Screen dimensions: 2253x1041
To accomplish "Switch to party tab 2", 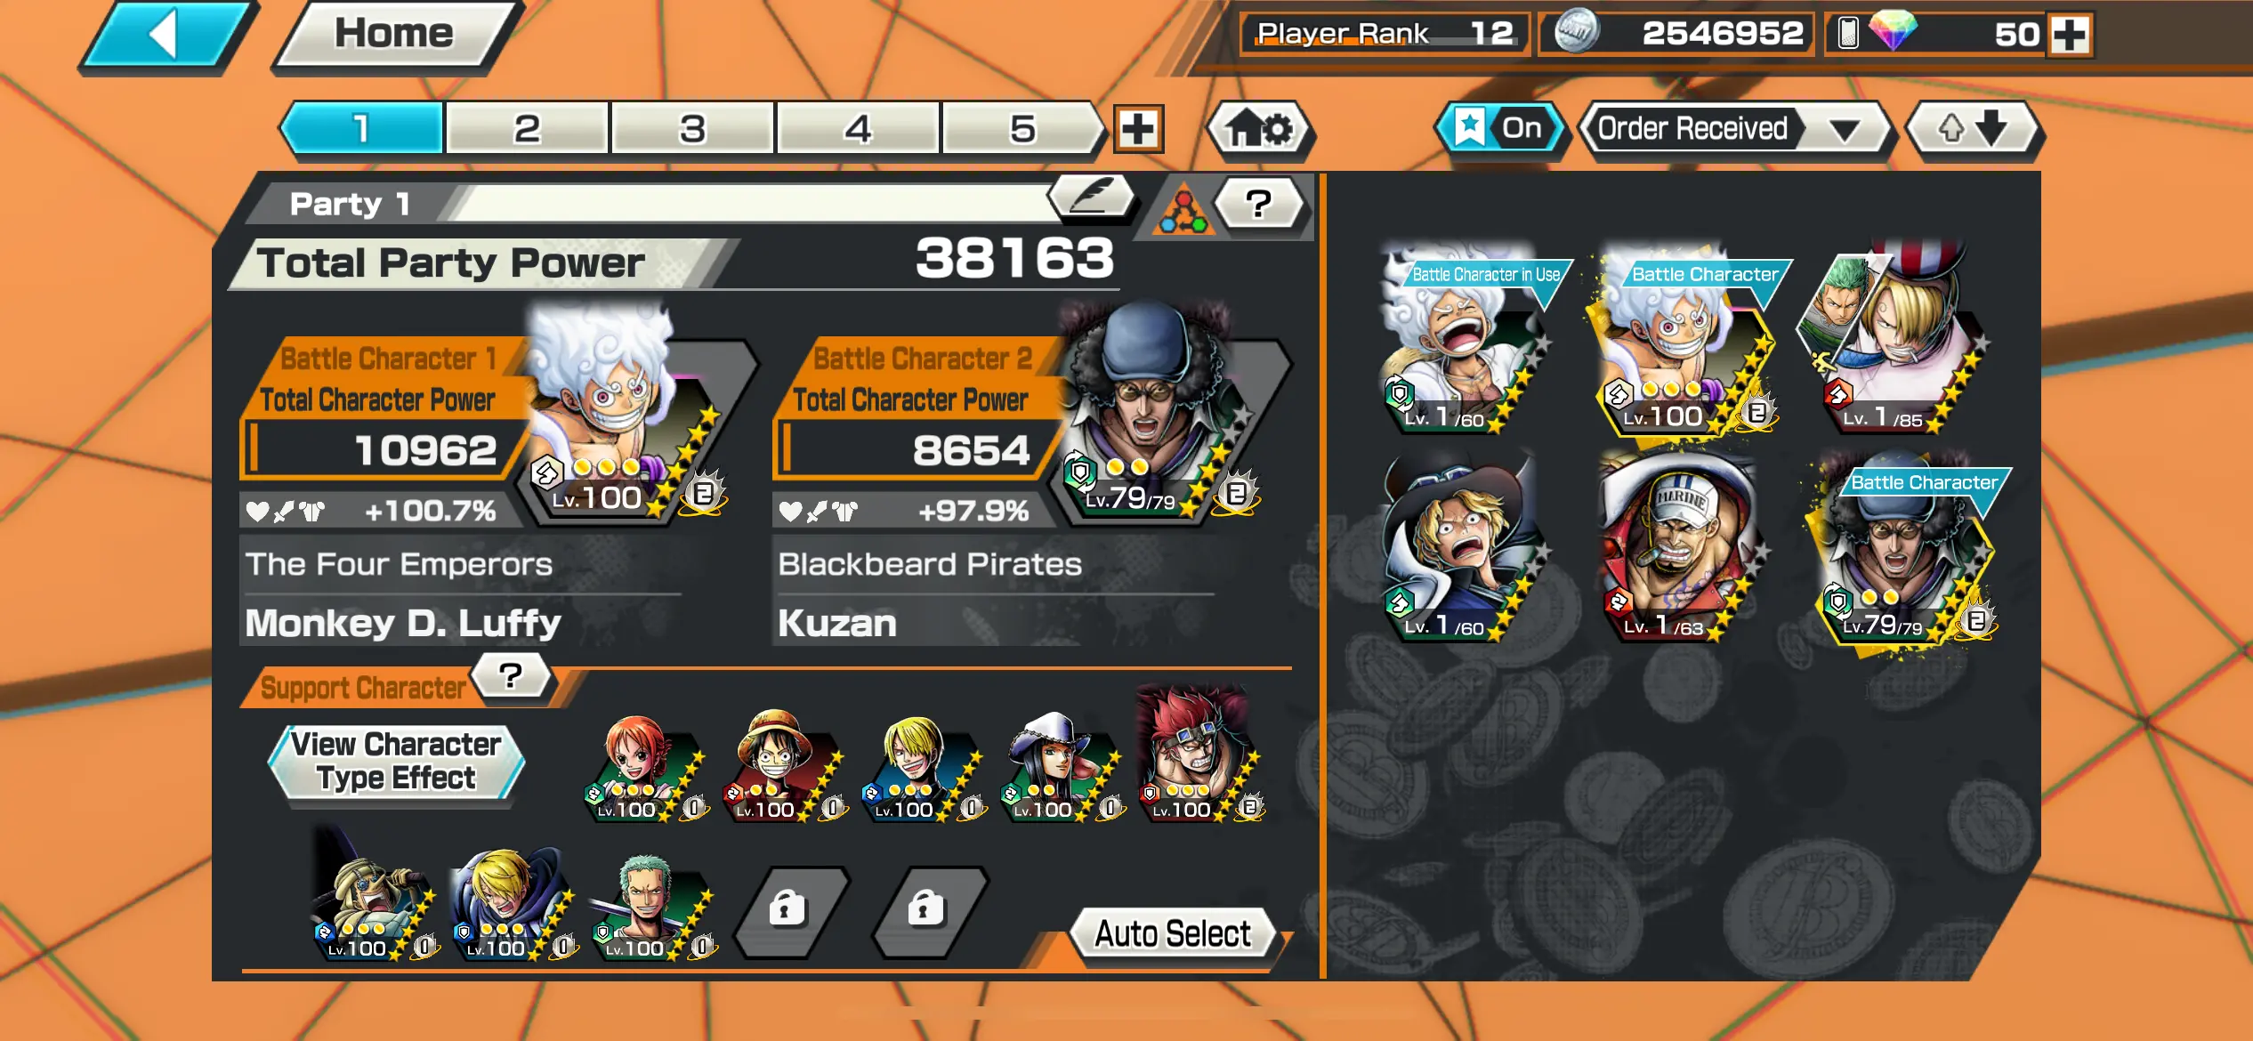I will pyautogui.click(x=527, y=130).
